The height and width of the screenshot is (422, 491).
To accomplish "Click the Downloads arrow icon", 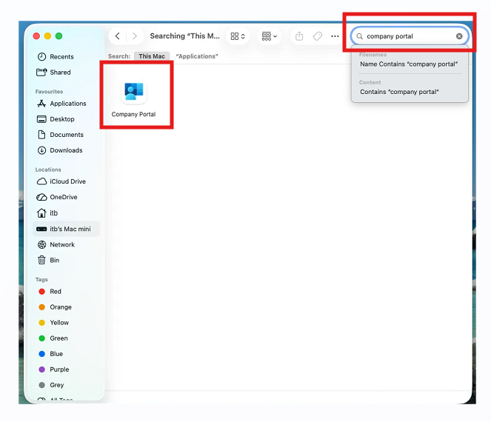I will pyautogui.click(x=41, y=150).
